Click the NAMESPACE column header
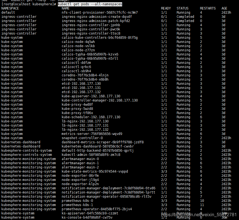This screenshot has width=239, height=220. (x=10, y=8)
